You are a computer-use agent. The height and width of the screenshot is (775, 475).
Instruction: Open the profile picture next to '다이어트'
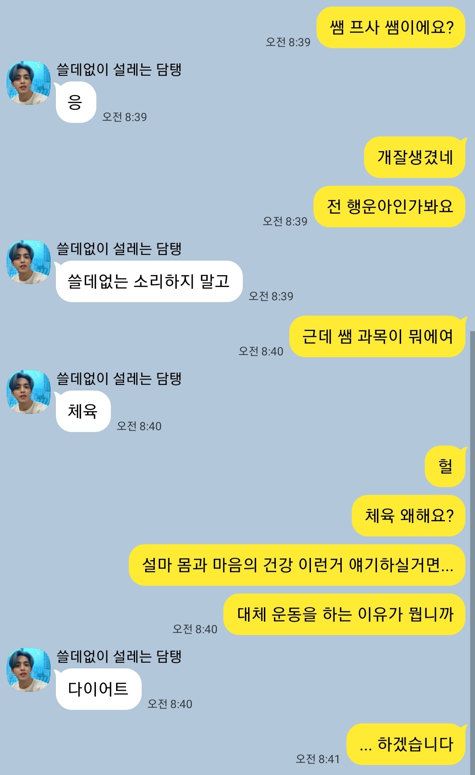29,670
